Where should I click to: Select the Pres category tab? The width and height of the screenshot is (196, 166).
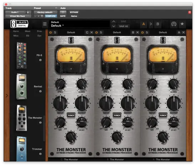pyautogui.click(x=39, y=31)
